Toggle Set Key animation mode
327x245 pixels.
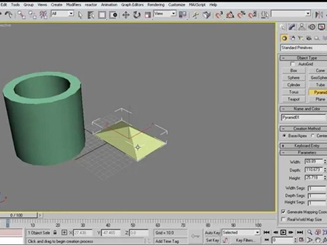[x=212, y=240]
